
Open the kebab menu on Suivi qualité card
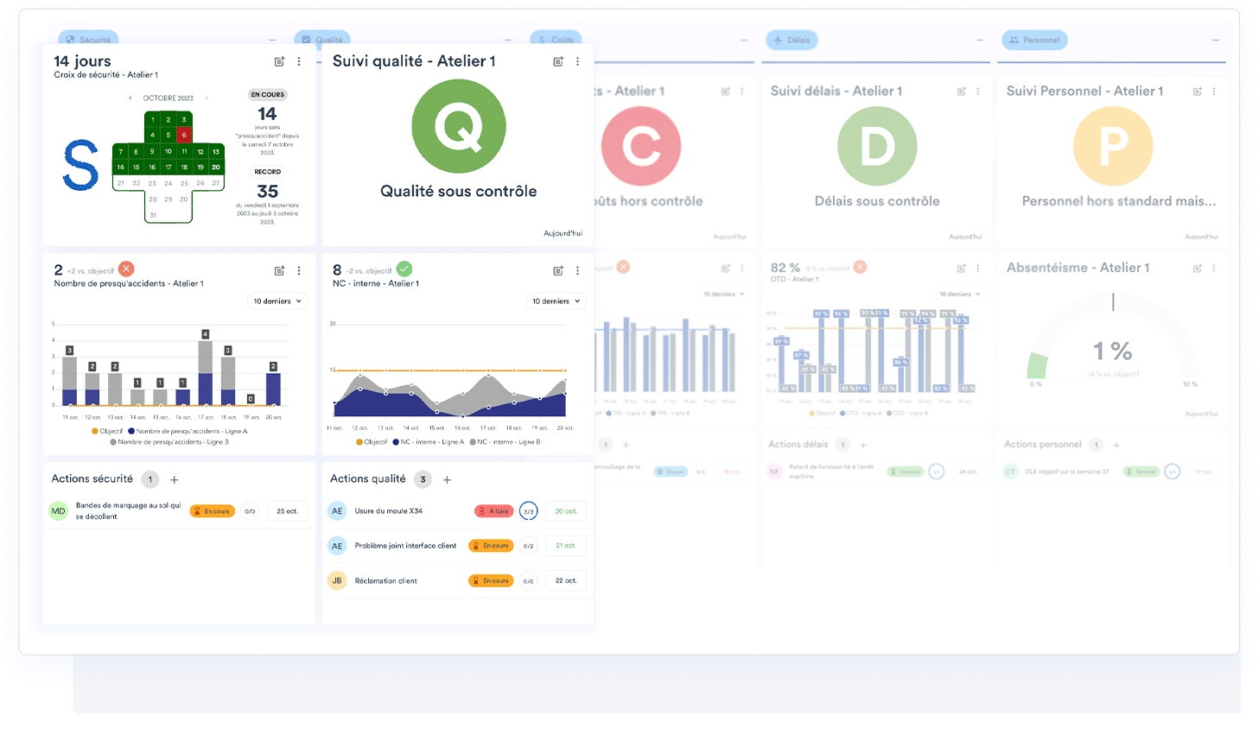(x=577, y=61)
